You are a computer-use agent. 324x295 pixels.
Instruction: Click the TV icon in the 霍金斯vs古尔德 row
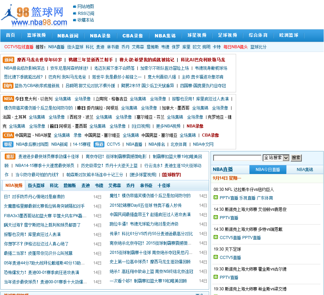tap(216, 277)
